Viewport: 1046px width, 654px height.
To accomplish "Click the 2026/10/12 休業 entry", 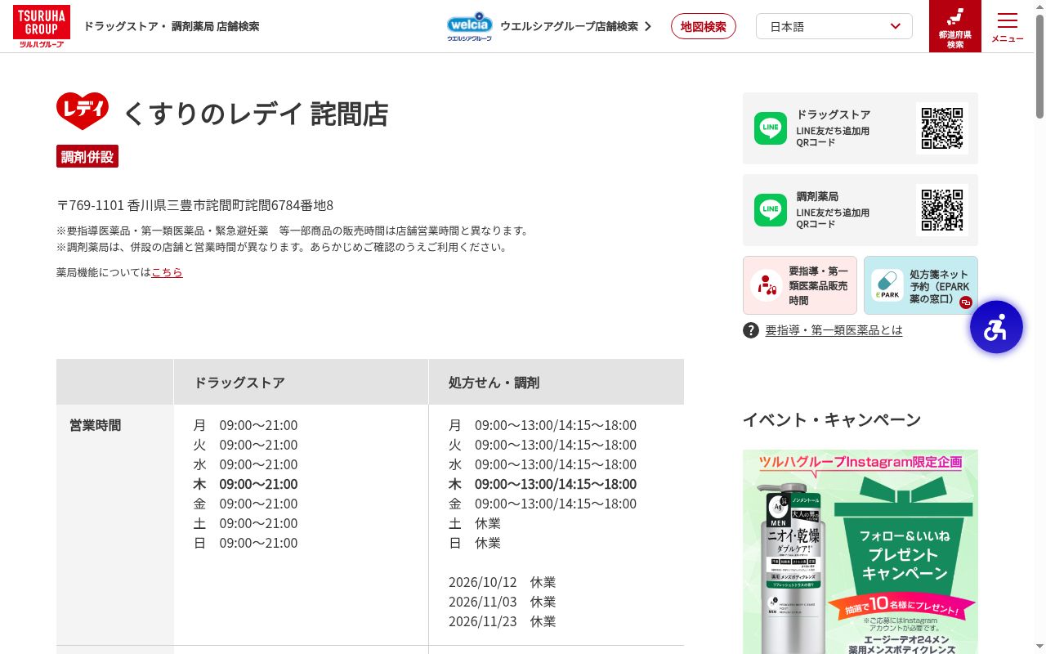I will point(502,582).
